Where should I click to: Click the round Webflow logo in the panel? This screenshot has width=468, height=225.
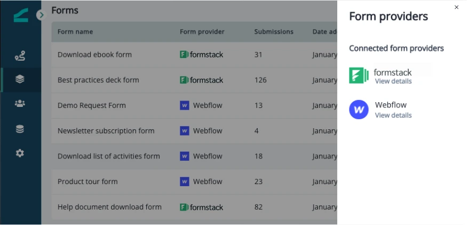359,110
